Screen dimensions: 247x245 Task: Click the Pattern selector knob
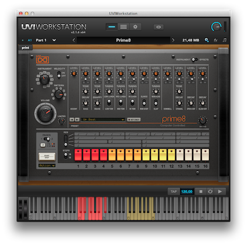click(x=59, y=94)
